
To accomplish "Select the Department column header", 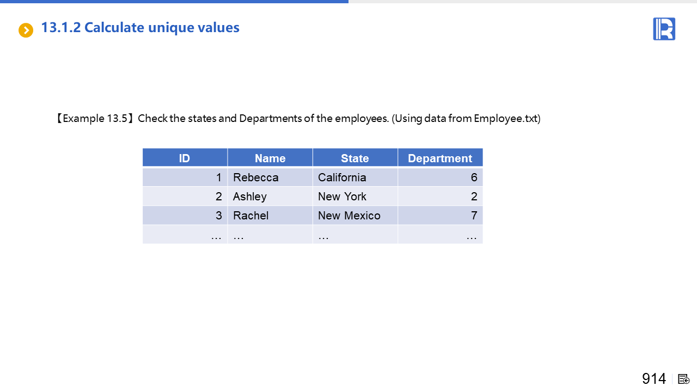I will pyautogui.click(x=440, y=158).
